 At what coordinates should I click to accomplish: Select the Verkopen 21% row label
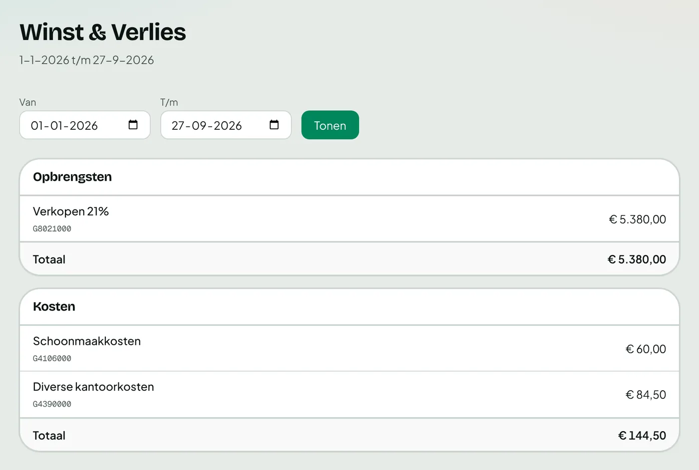(x=71, y=212)
